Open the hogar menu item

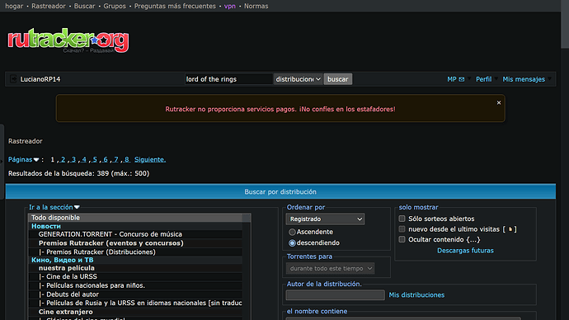pos(14,6)
